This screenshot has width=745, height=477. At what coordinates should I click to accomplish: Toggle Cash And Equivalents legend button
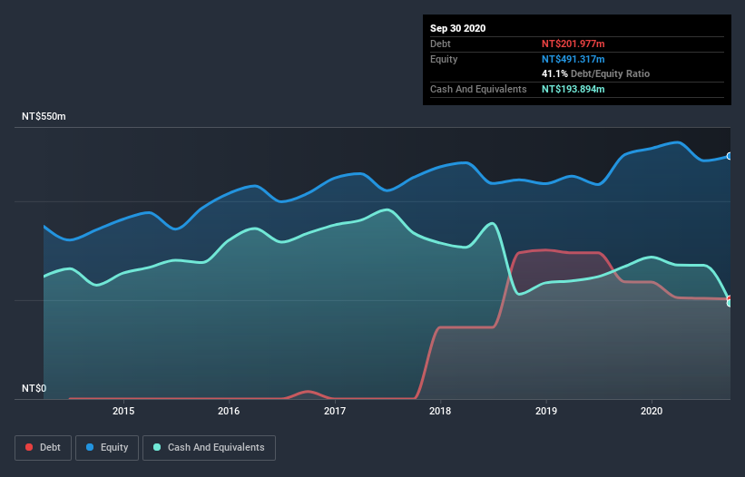pyautogui.click(x=209, y=448)
